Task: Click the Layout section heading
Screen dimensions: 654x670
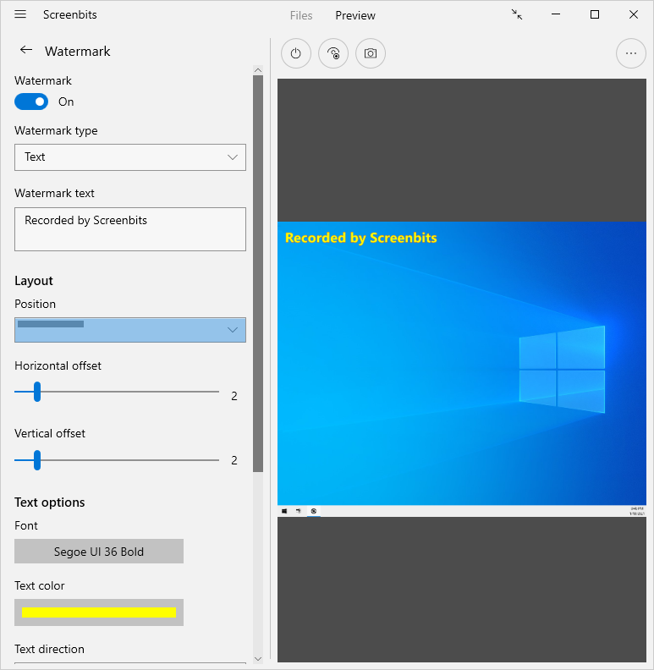Action: click(x=34, y=281)
